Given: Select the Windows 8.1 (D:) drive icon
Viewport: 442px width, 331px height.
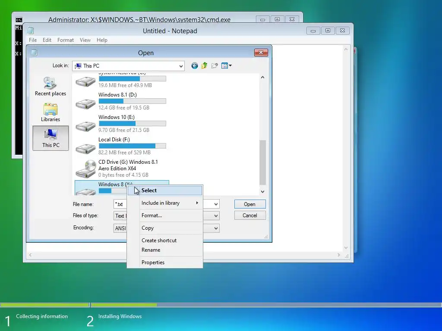Looking at the screenshot, I should click(86, 104).
